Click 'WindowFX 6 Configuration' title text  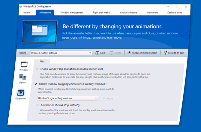click(37, 7)
